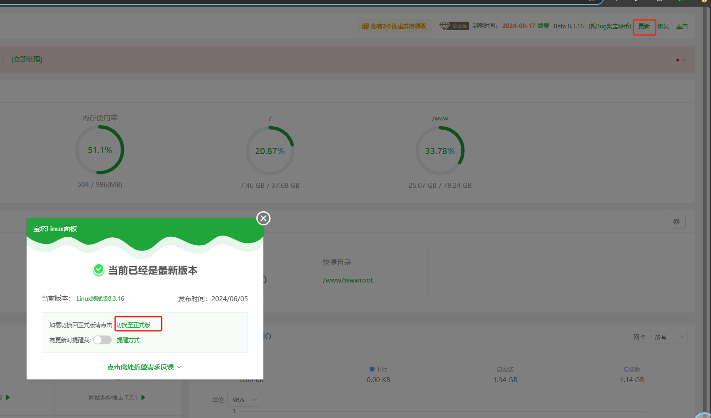Screen dimensions: 711x418
Task: Click the second carousel dot in banner
Action: [684, 60]
